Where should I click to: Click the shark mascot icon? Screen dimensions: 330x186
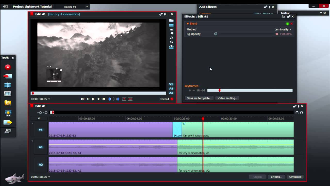pos(15,179)
